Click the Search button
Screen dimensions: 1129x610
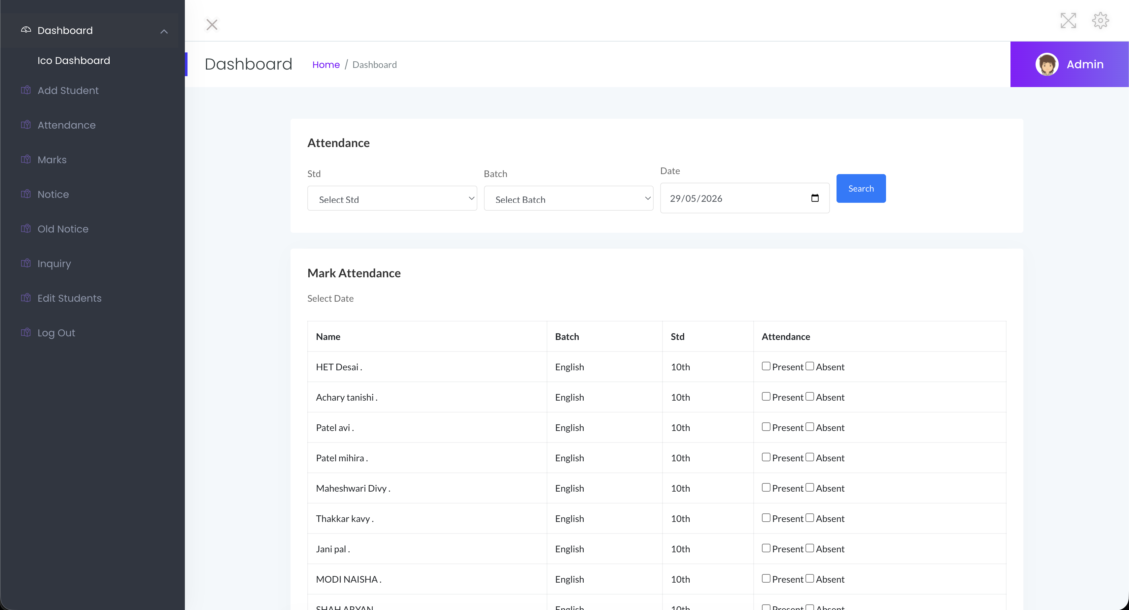(861, 188)
